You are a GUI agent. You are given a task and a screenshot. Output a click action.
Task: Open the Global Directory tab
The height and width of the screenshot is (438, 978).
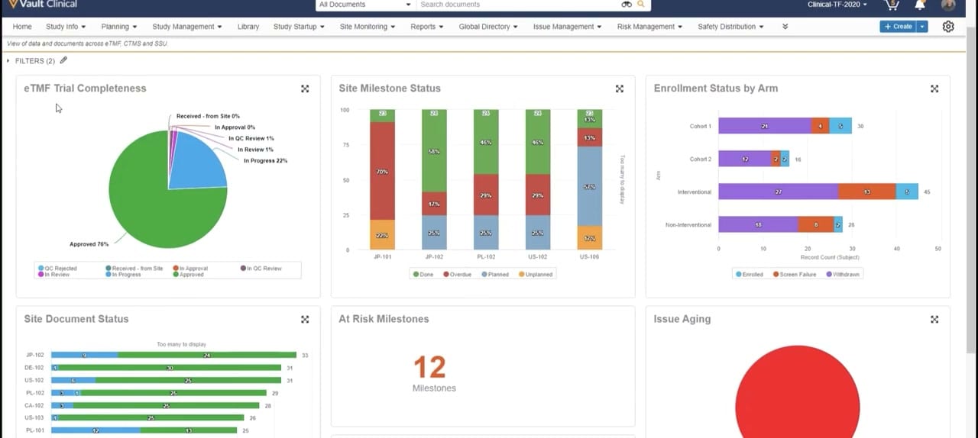[488, 27]
